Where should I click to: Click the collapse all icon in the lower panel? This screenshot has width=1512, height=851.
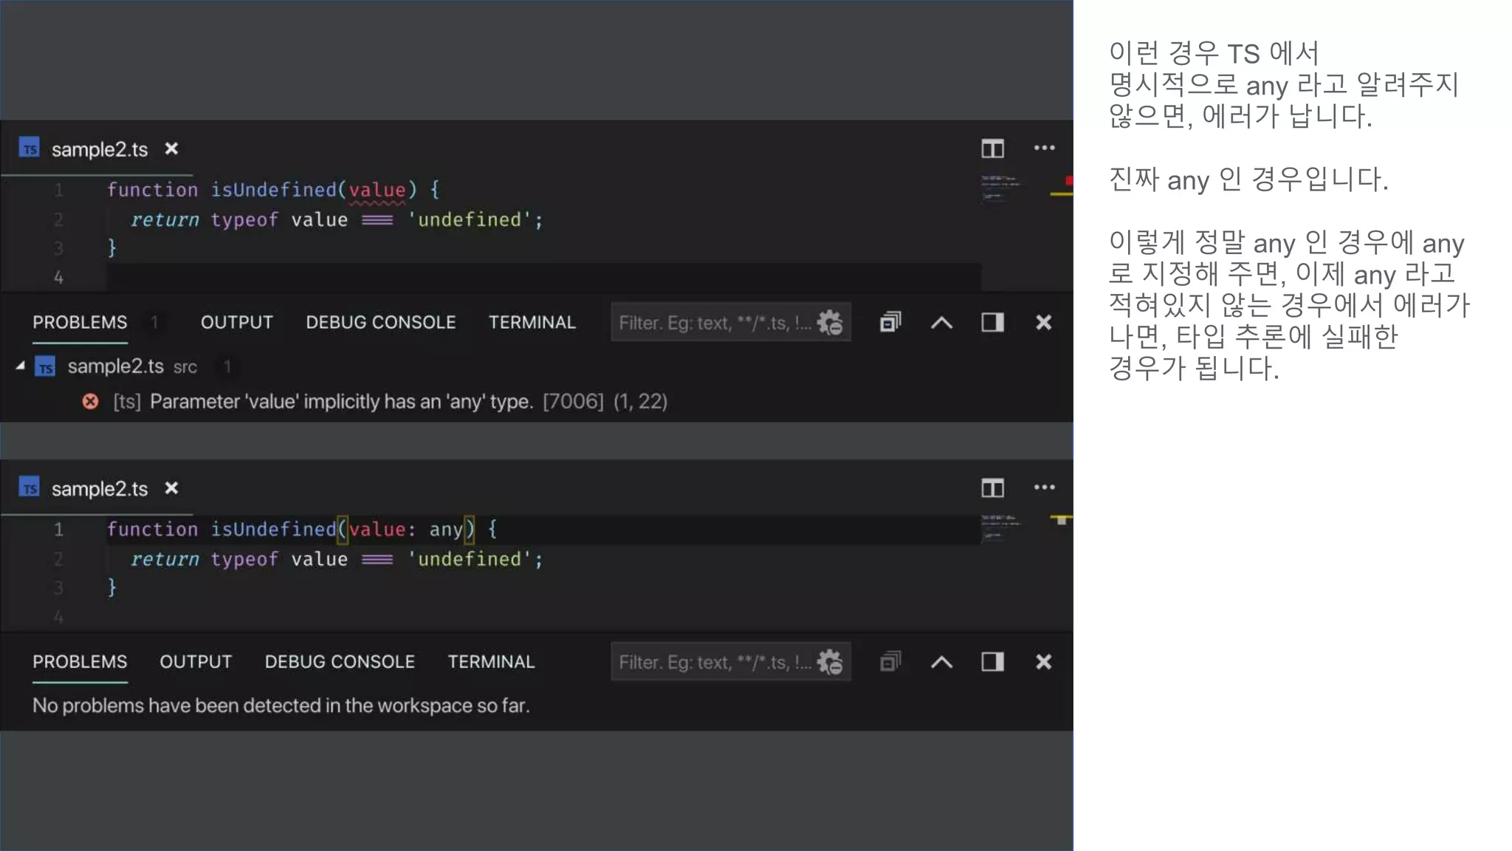890,661
